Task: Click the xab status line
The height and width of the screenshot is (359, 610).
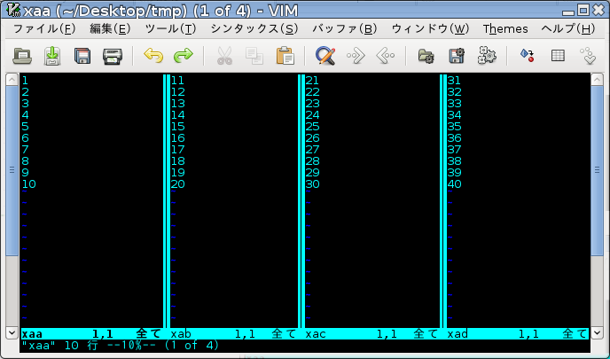Action: click(234, 333)
